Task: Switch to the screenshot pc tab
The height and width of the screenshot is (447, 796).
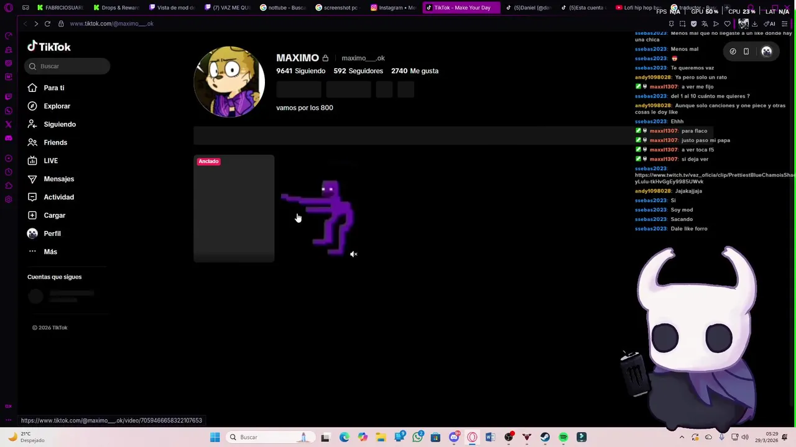Action: pyautogui.click(x=338, y=7)
